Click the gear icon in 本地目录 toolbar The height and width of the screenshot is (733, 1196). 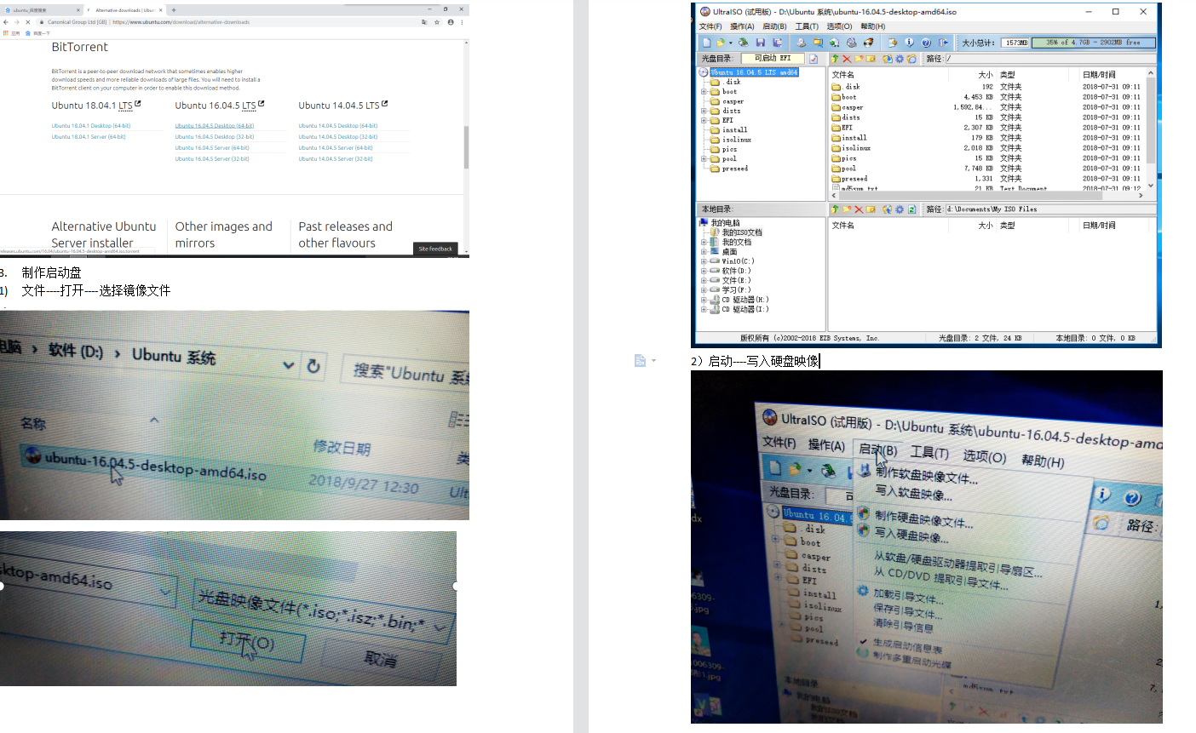pyautogui.click(x=900, y=209)
